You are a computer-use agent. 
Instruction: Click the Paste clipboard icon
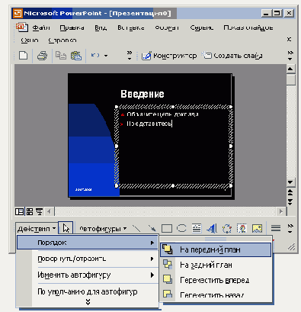click(76, 56)
